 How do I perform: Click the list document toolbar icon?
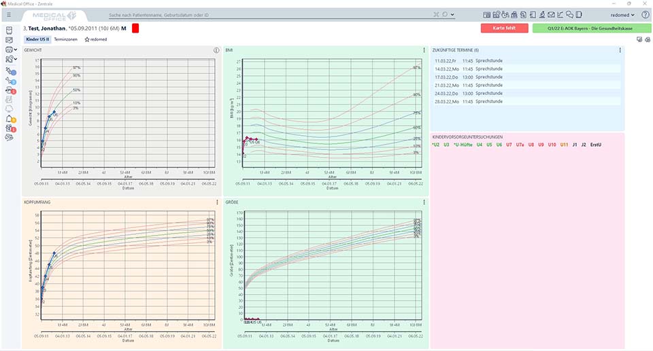pos(533,15)
